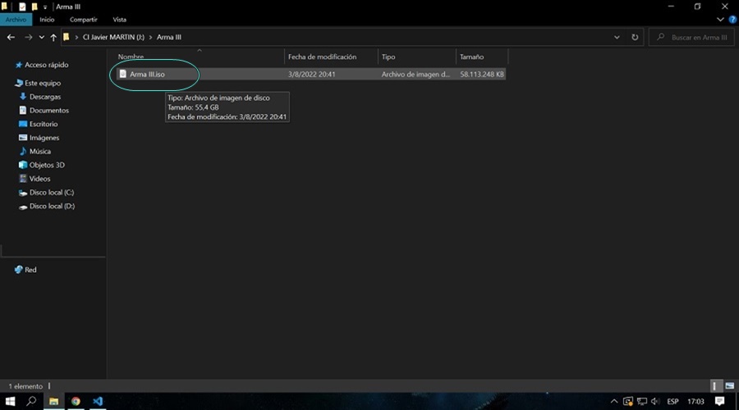Show hidden tray icons chevron
Screen dimensions: 739x410
click(613, 401)
